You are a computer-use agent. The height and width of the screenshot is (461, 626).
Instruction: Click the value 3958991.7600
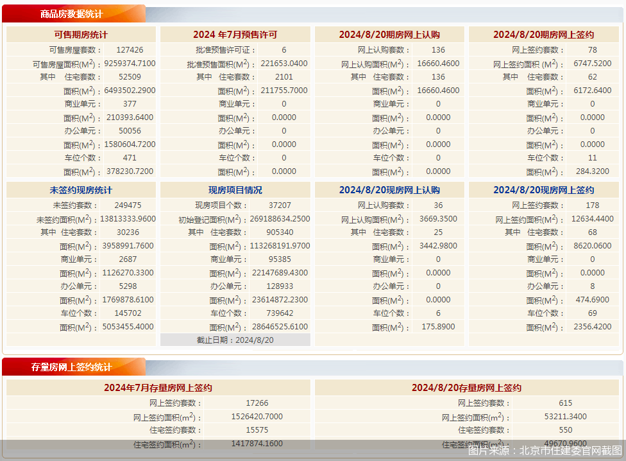tap(128, 246)
